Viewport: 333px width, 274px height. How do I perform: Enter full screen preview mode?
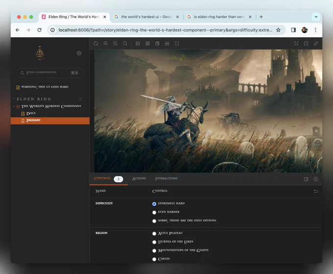tap(296, 44)
